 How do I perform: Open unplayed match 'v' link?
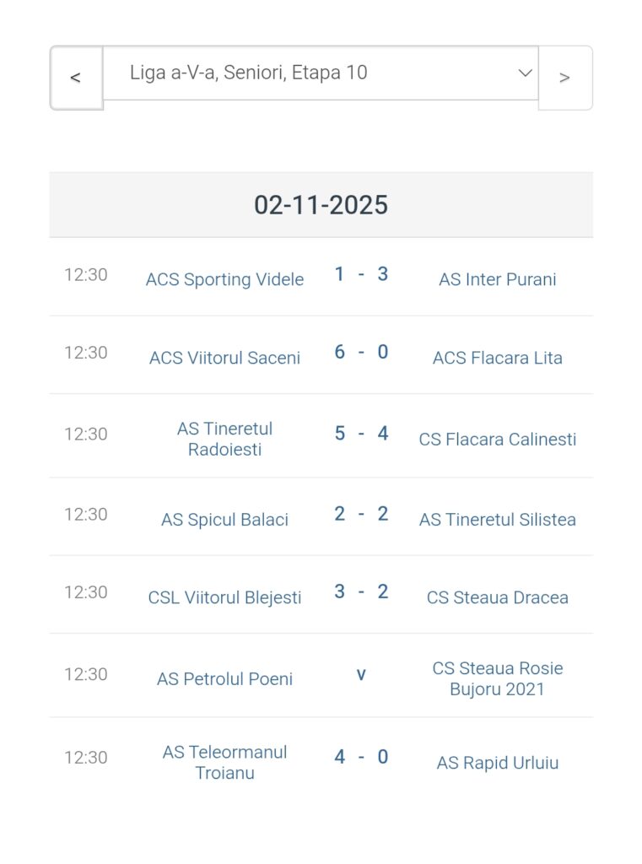[361, 674]
